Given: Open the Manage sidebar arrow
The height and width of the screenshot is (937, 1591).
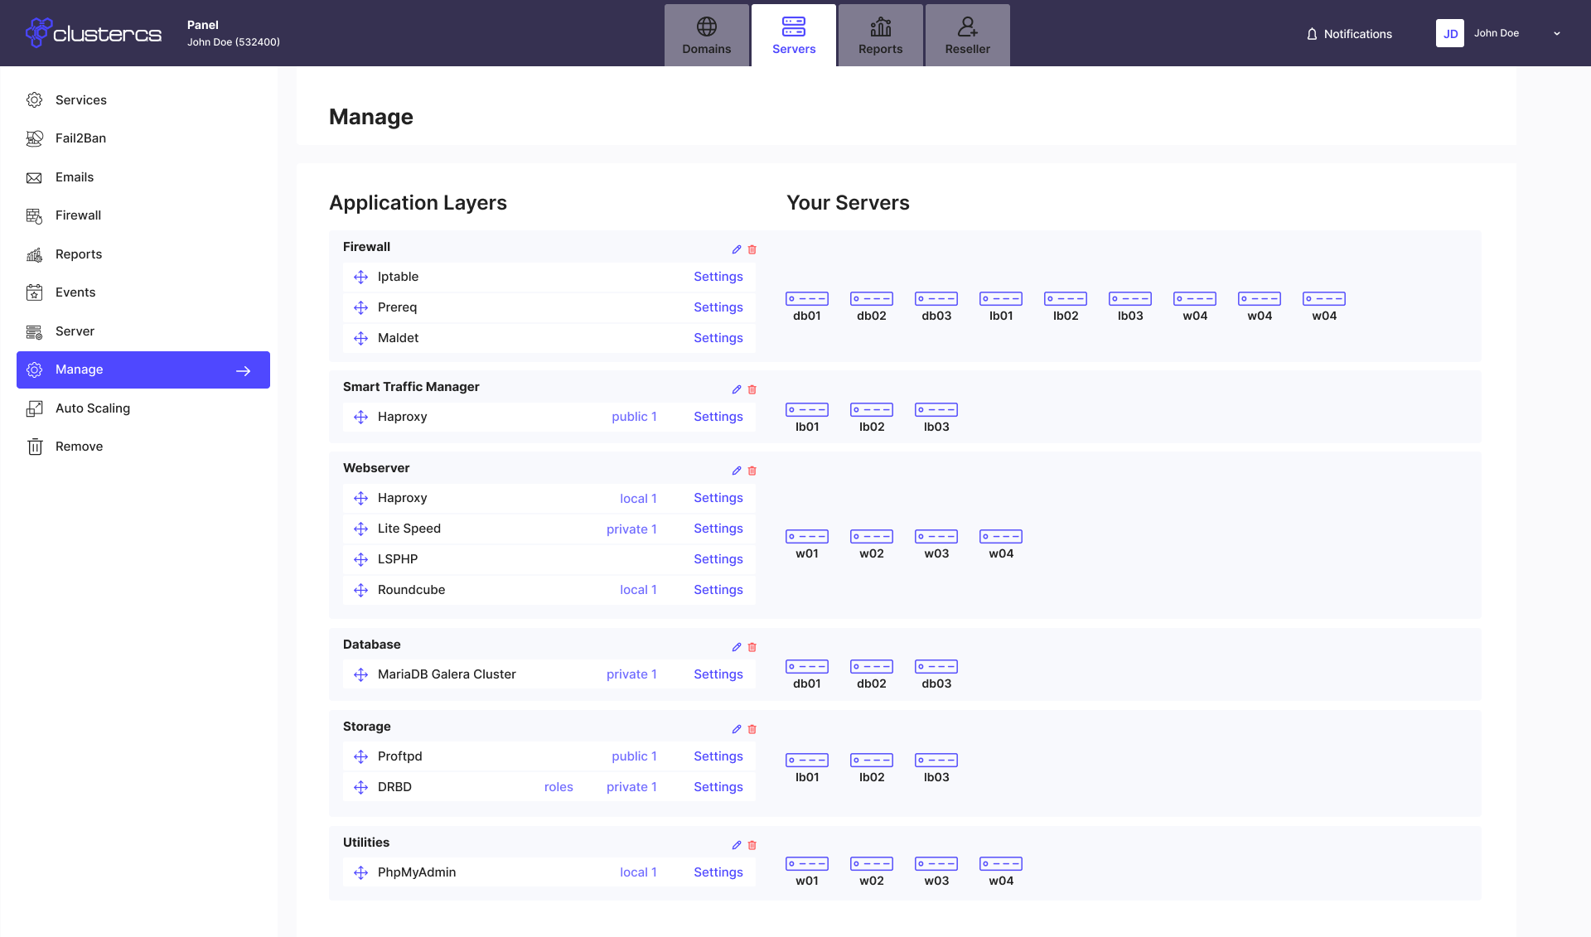Looking at the screenshot, I should (x=243, y=370).
